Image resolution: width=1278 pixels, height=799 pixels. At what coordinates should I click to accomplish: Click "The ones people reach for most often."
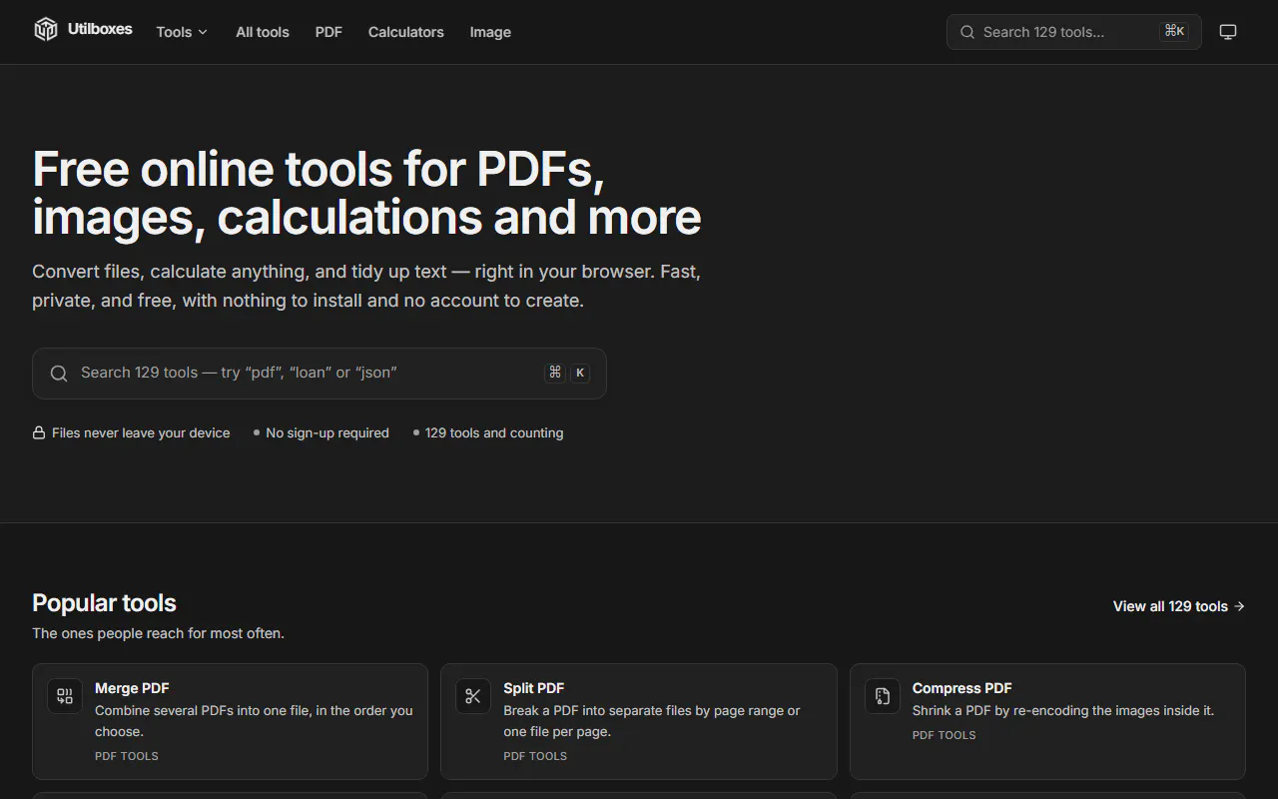tap(158, 633)
